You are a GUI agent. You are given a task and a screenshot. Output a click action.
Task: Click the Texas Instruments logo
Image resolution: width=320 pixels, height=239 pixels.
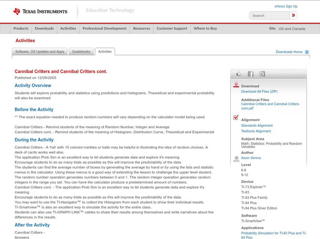point(40,12)
